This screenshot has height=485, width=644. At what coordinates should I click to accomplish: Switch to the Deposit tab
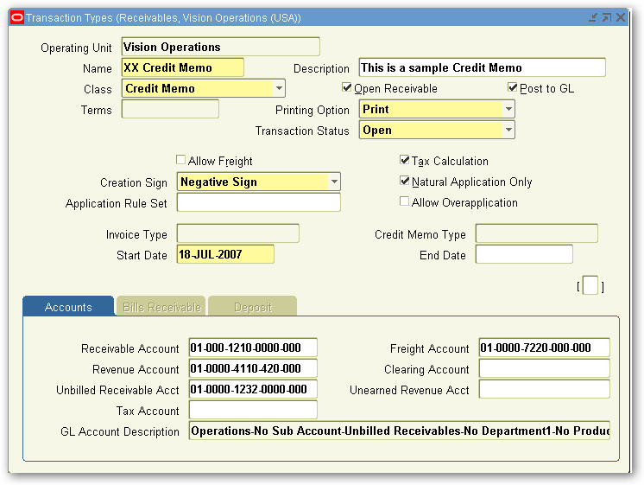pos(253,306)
